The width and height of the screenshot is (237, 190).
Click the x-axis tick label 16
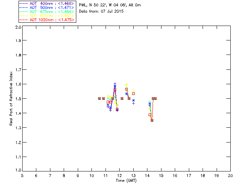pos(175,176)
